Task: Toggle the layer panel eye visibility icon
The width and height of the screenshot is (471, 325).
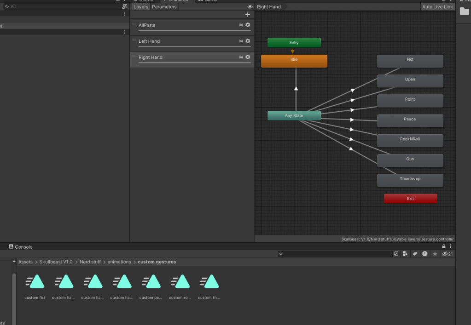Action: [x=250, y=7]
